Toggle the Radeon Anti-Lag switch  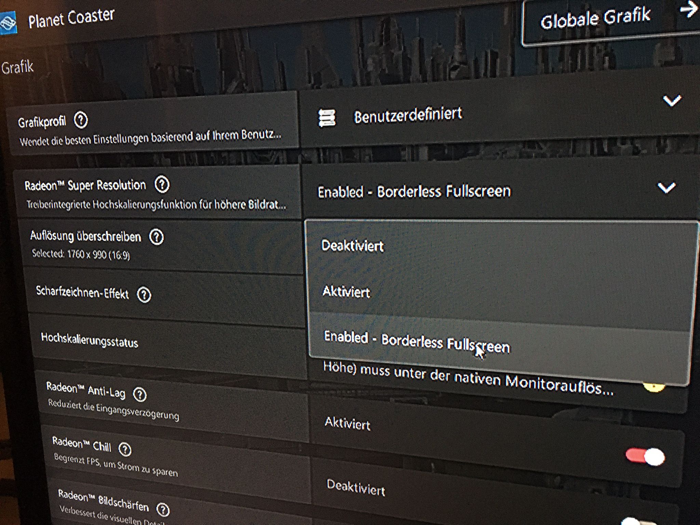645,457
